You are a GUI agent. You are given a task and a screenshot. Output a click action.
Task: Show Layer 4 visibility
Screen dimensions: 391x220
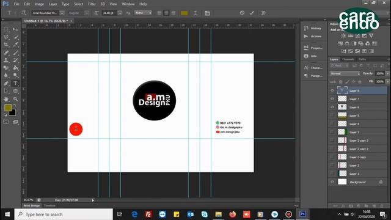[332, 123]
